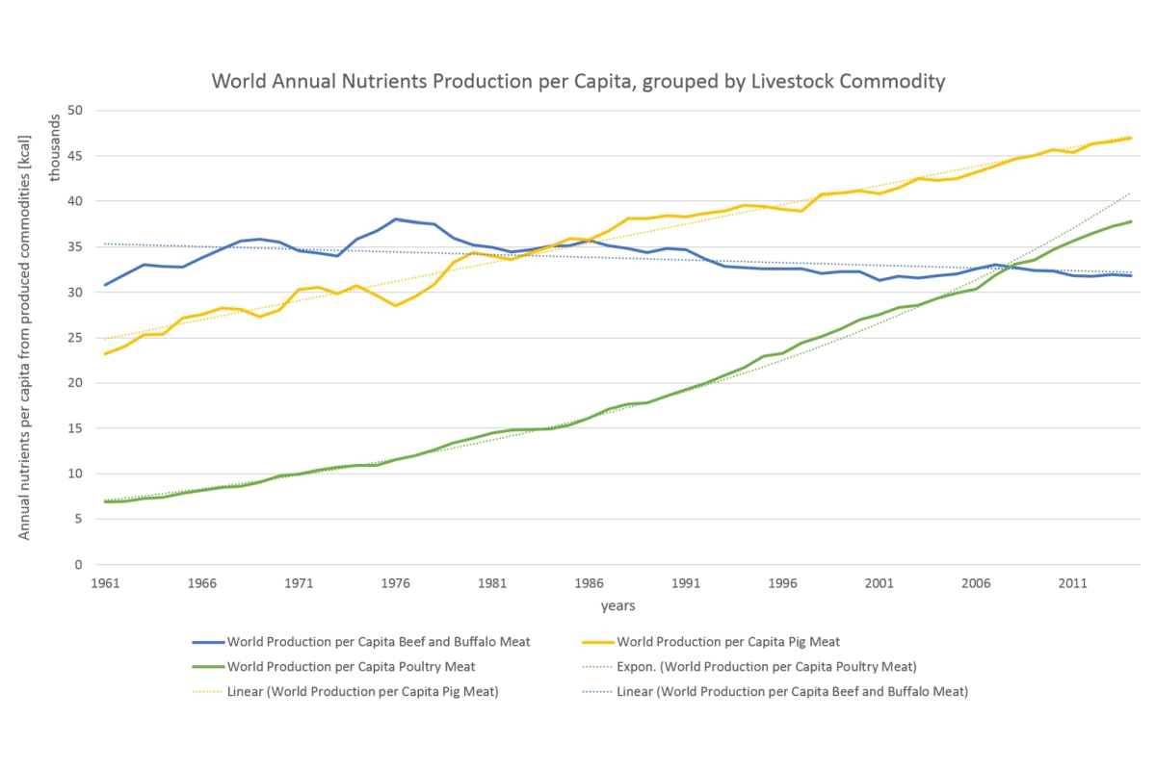Image resolution: width=1156 pixels, height=770 pixels.
Task: Select the 1986 tick label on the x-axis
Action: click(x=590, y=583)
